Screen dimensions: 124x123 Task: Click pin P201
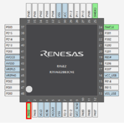[x=111, y=51]
